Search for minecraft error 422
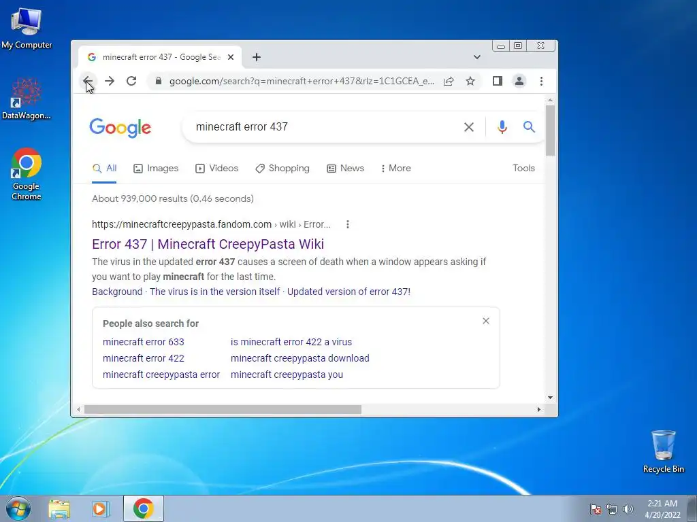This screenshot has width=697, height=522. [x=143, y=358]
